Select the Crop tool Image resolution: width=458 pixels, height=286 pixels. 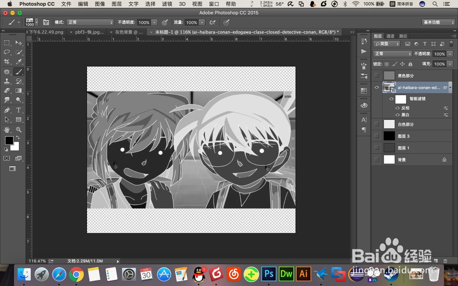tap(7, 62)
